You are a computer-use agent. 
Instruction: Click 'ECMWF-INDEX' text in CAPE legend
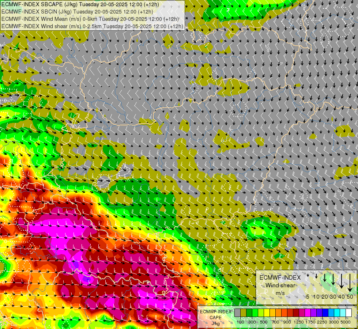click(216, 312)
